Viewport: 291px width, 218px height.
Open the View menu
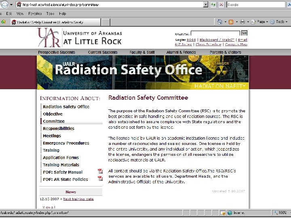tap(20, 14)
